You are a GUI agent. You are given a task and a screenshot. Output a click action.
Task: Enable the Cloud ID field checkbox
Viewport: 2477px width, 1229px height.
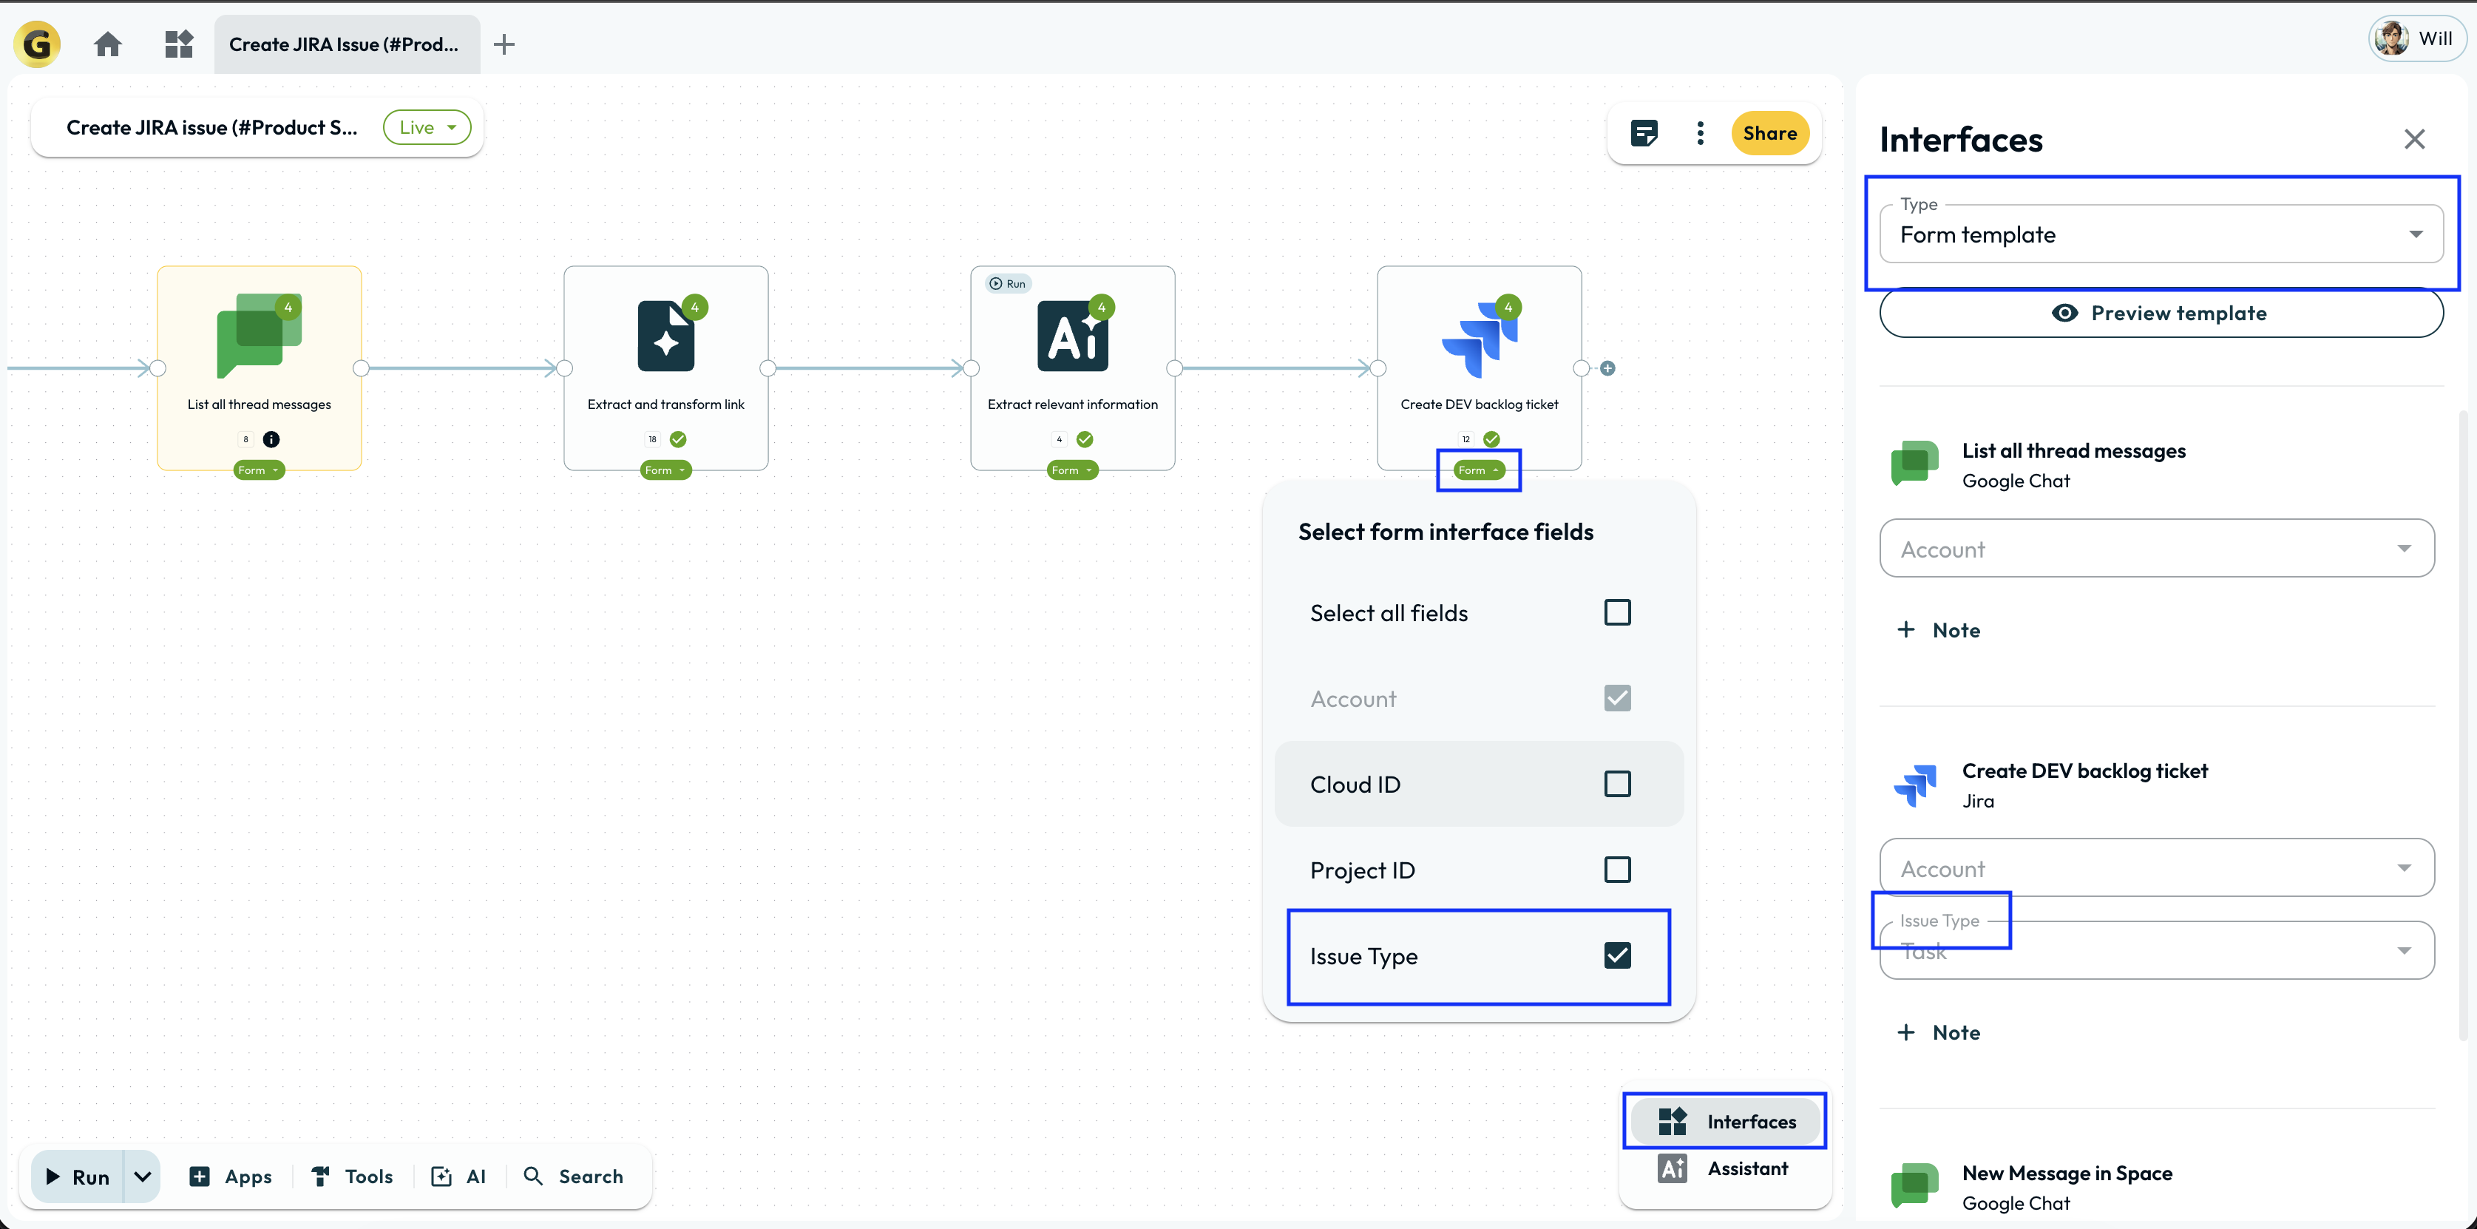(x=1617, y=785)
